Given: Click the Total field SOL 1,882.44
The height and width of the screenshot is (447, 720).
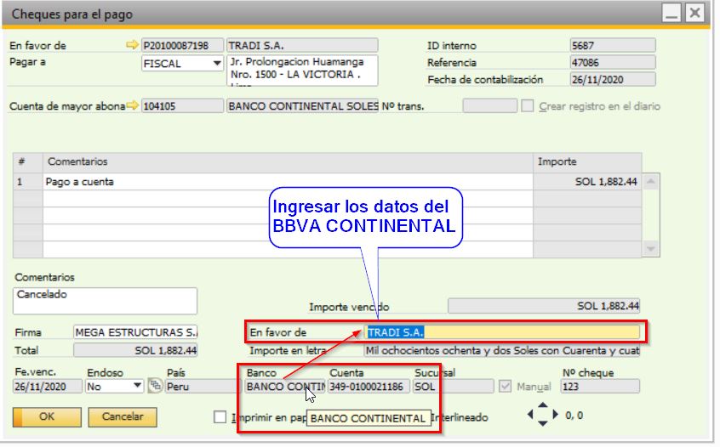Looking at the screenshot, I should pyautogui.click(x=135, y=350).
